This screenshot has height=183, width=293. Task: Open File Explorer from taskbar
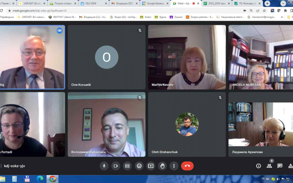2,179
